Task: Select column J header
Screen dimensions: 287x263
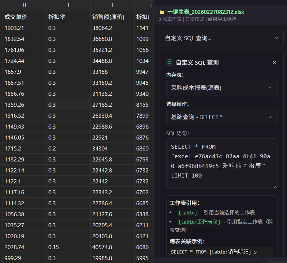Action: pyautogui.click(x=113, y=5)
